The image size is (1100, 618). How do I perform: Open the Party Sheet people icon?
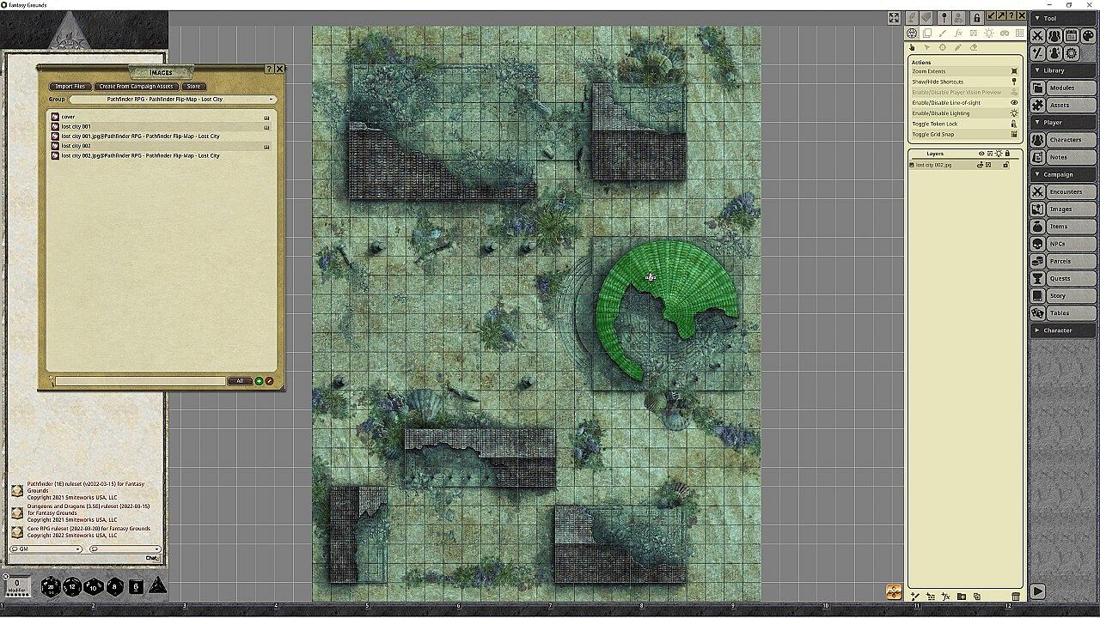tap(1054, 36)
